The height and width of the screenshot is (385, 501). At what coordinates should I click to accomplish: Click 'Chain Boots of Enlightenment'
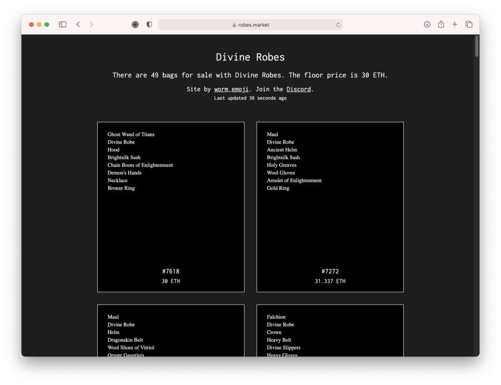[140, 165]
